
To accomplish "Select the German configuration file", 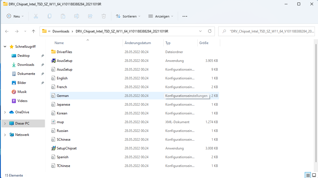I will (x=135, y=96).
